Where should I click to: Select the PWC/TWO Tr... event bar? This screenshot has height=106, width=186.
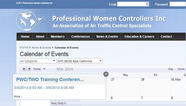click(x=118, y=103)
